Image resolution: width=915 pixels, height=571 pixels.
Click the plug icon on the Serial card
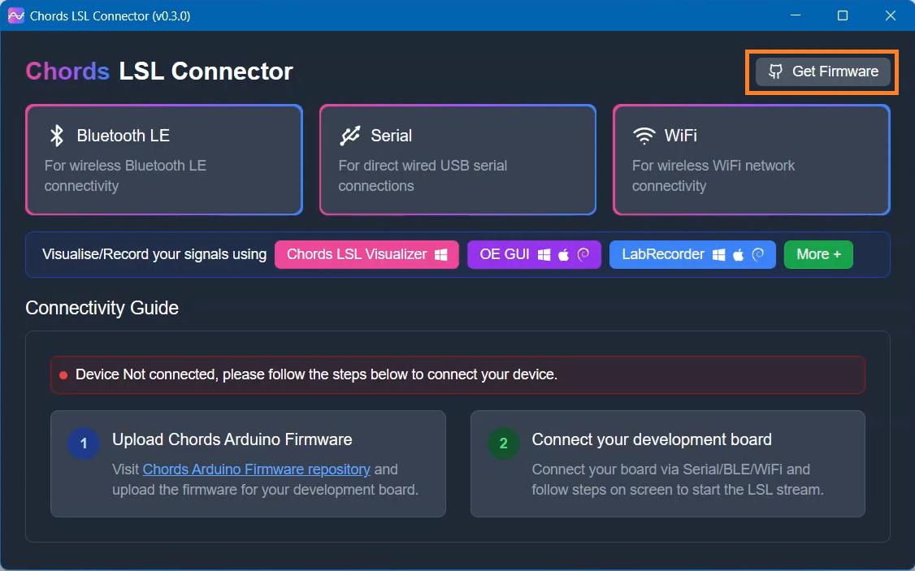(350, 136)
